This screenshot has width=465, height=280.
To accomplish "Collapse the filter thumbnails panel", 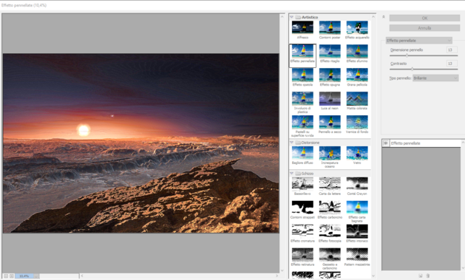I will coord(384,17).
